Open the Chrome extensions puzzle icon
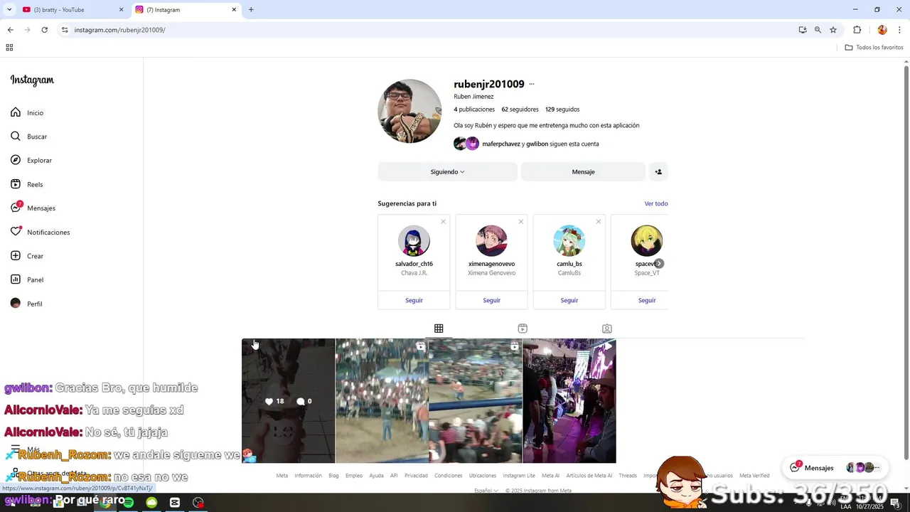Screen dimensions: 910x512 [x=857, y=30]
